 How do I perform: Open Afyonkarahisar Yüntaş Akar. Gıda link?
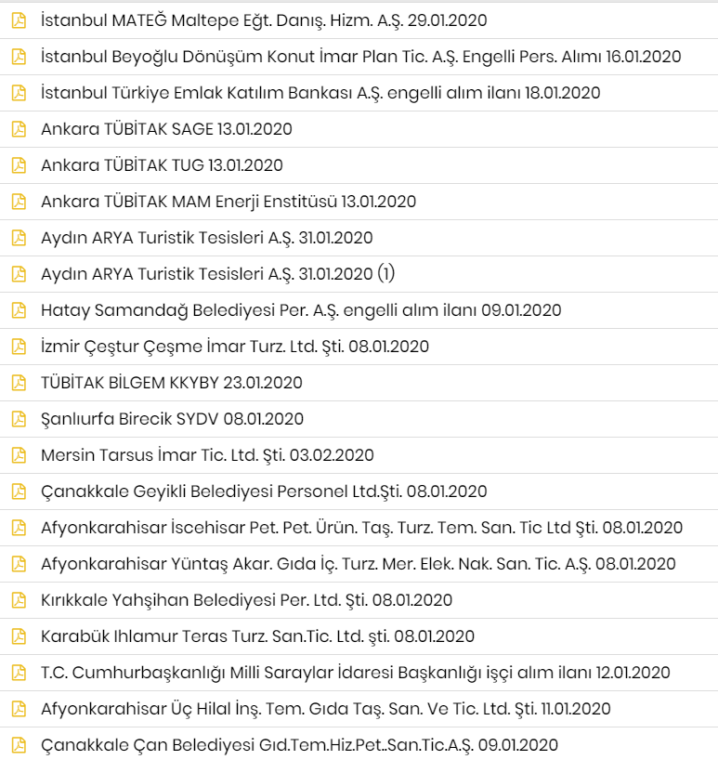(x=359, y=564)
